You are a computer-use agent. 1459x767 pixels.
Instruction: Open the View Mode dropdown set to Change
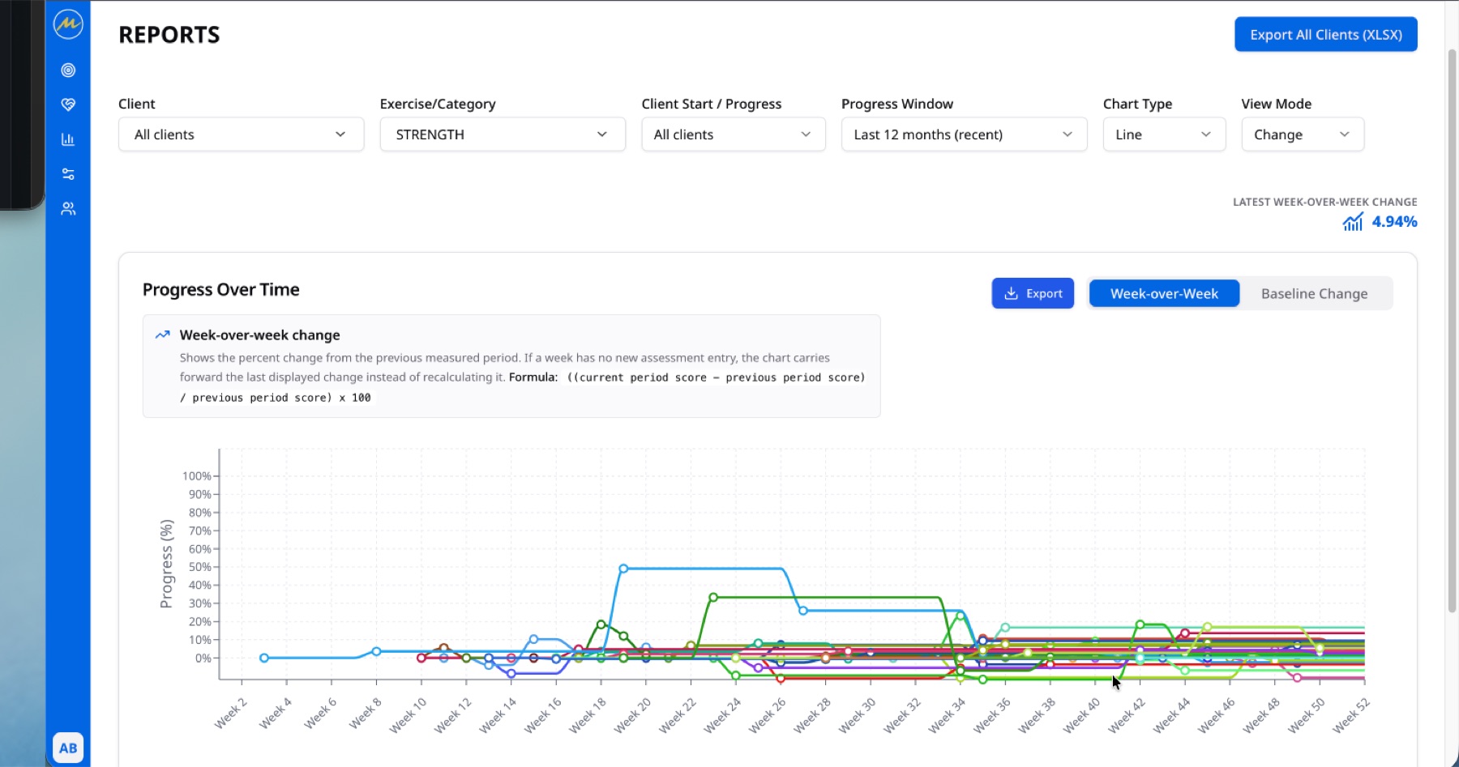coord(1303,134)
